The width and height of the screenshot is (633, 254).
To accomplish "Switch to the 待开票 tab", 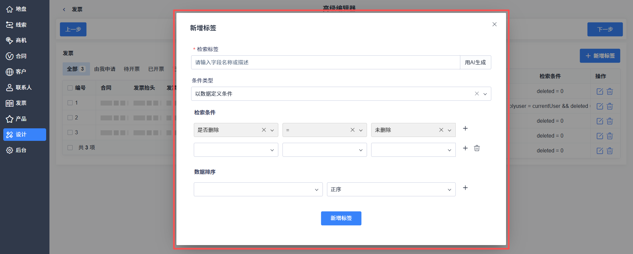I will coord(132,69).
